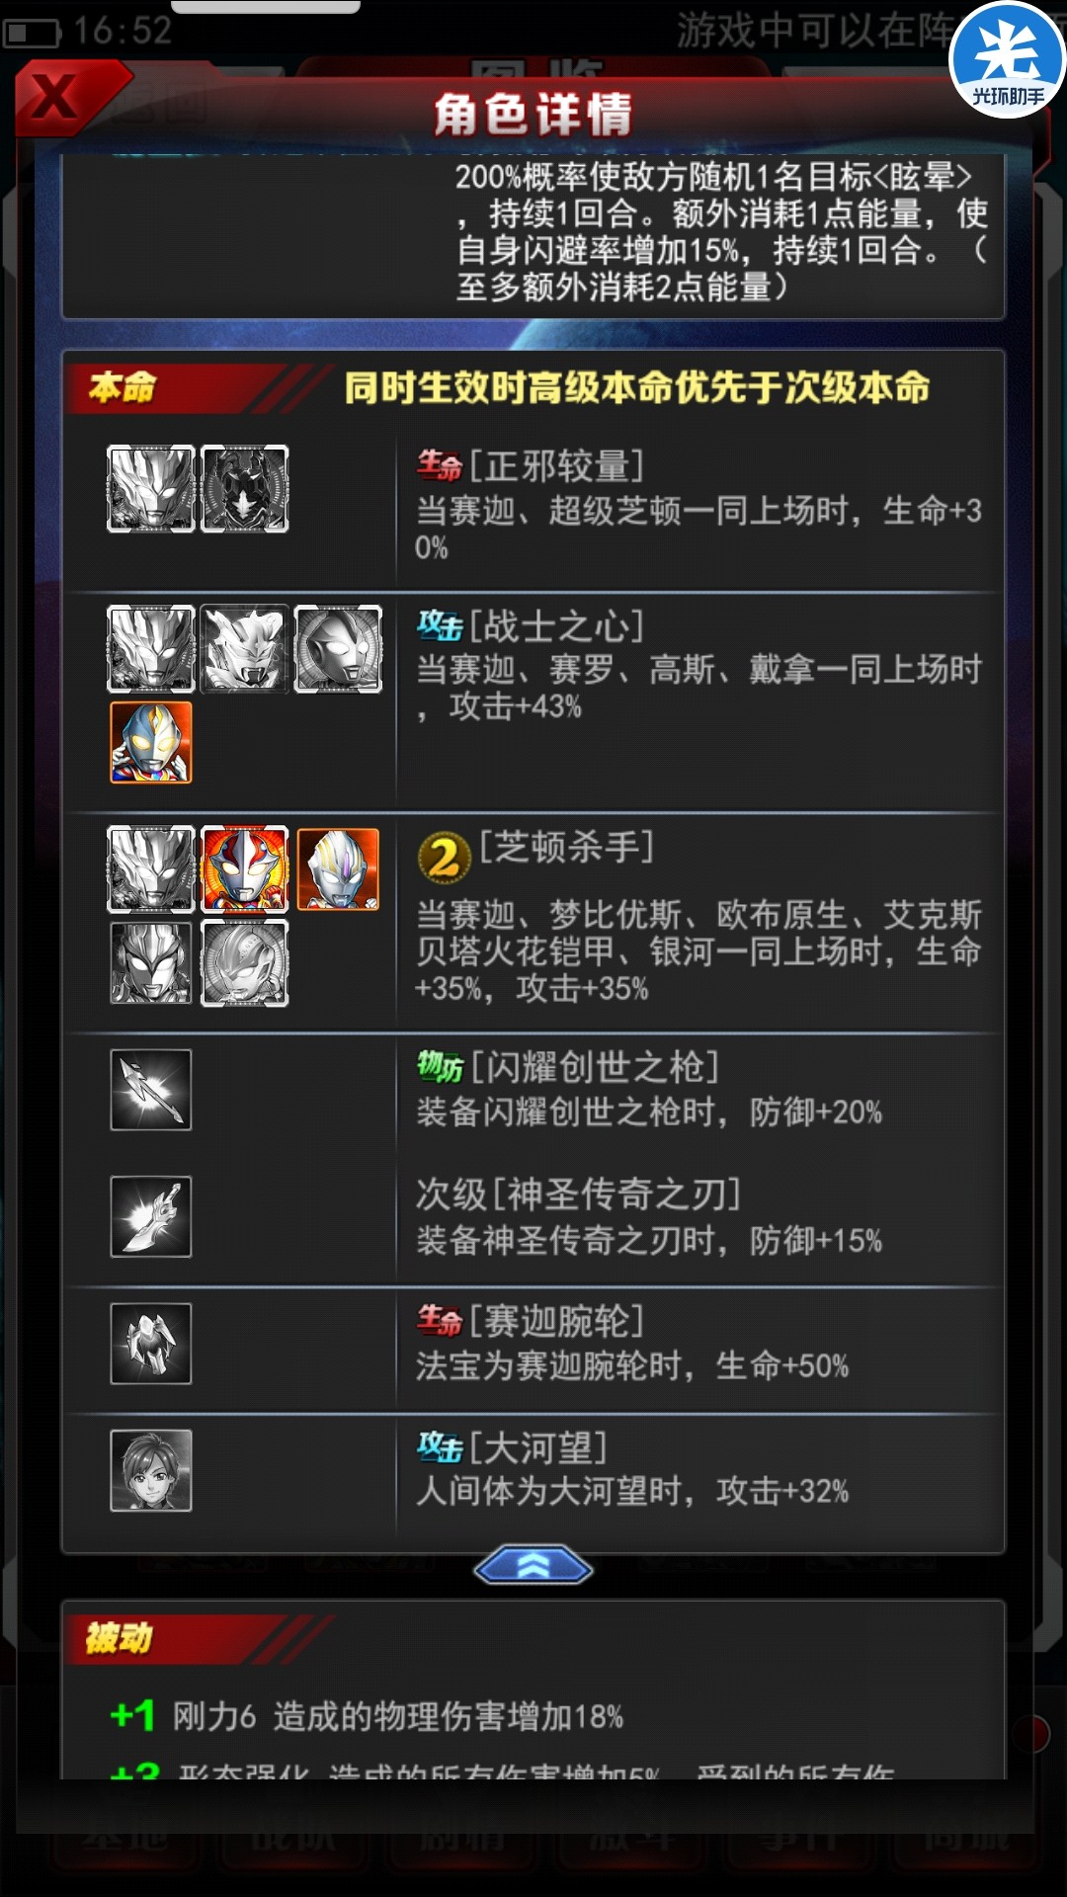Select the 高斯 portrait in 战士之心
The image size is (1067, 1897).
pyautogui.click(x=338, y=649)
